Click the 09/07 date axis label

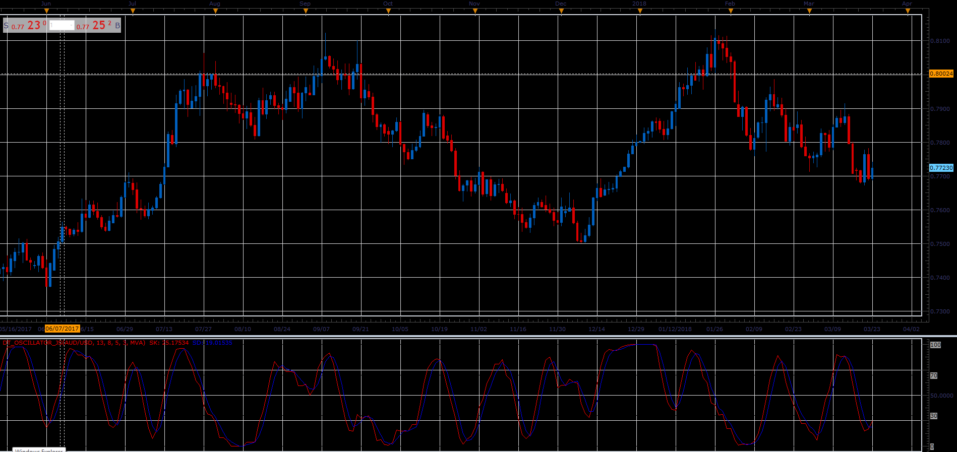[x=321, y=329]
